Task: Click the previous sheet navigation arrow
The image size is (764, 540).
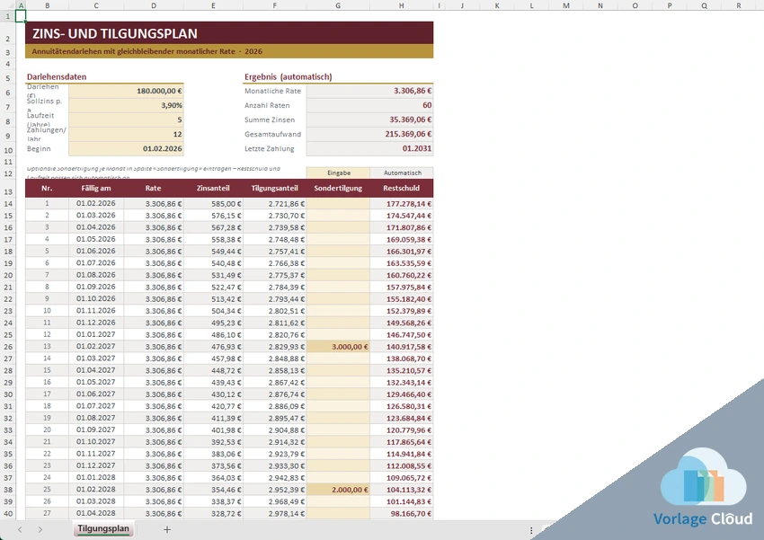Action: pos(20,529)
